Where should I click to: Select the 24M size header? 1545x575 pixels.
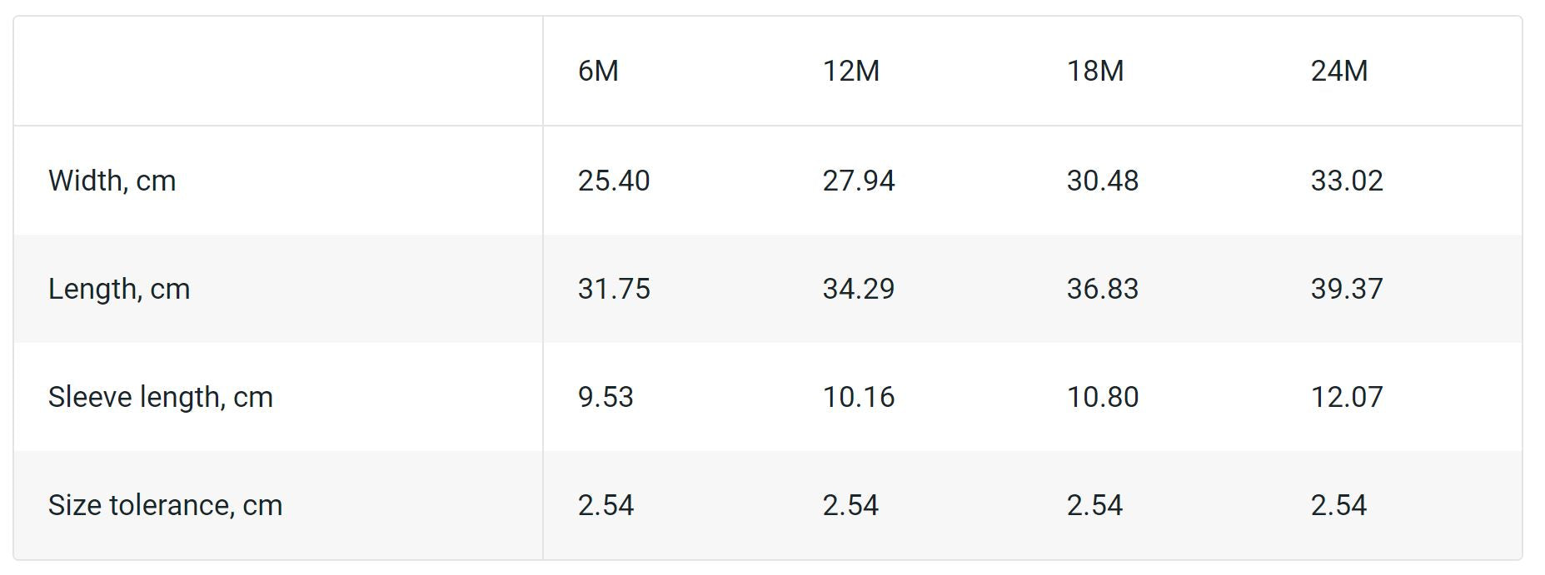tap(1338, 72)
